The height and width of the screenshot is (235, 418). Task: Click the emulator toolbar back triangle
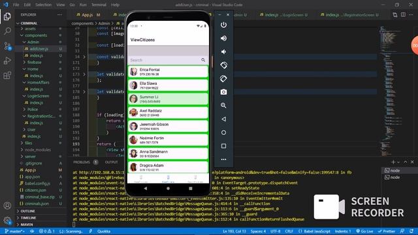click(223, 119)
